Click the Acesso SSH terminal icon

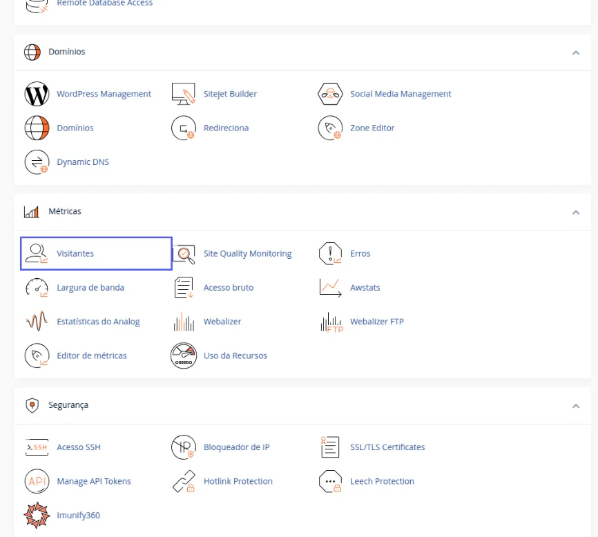coord(37,447)
